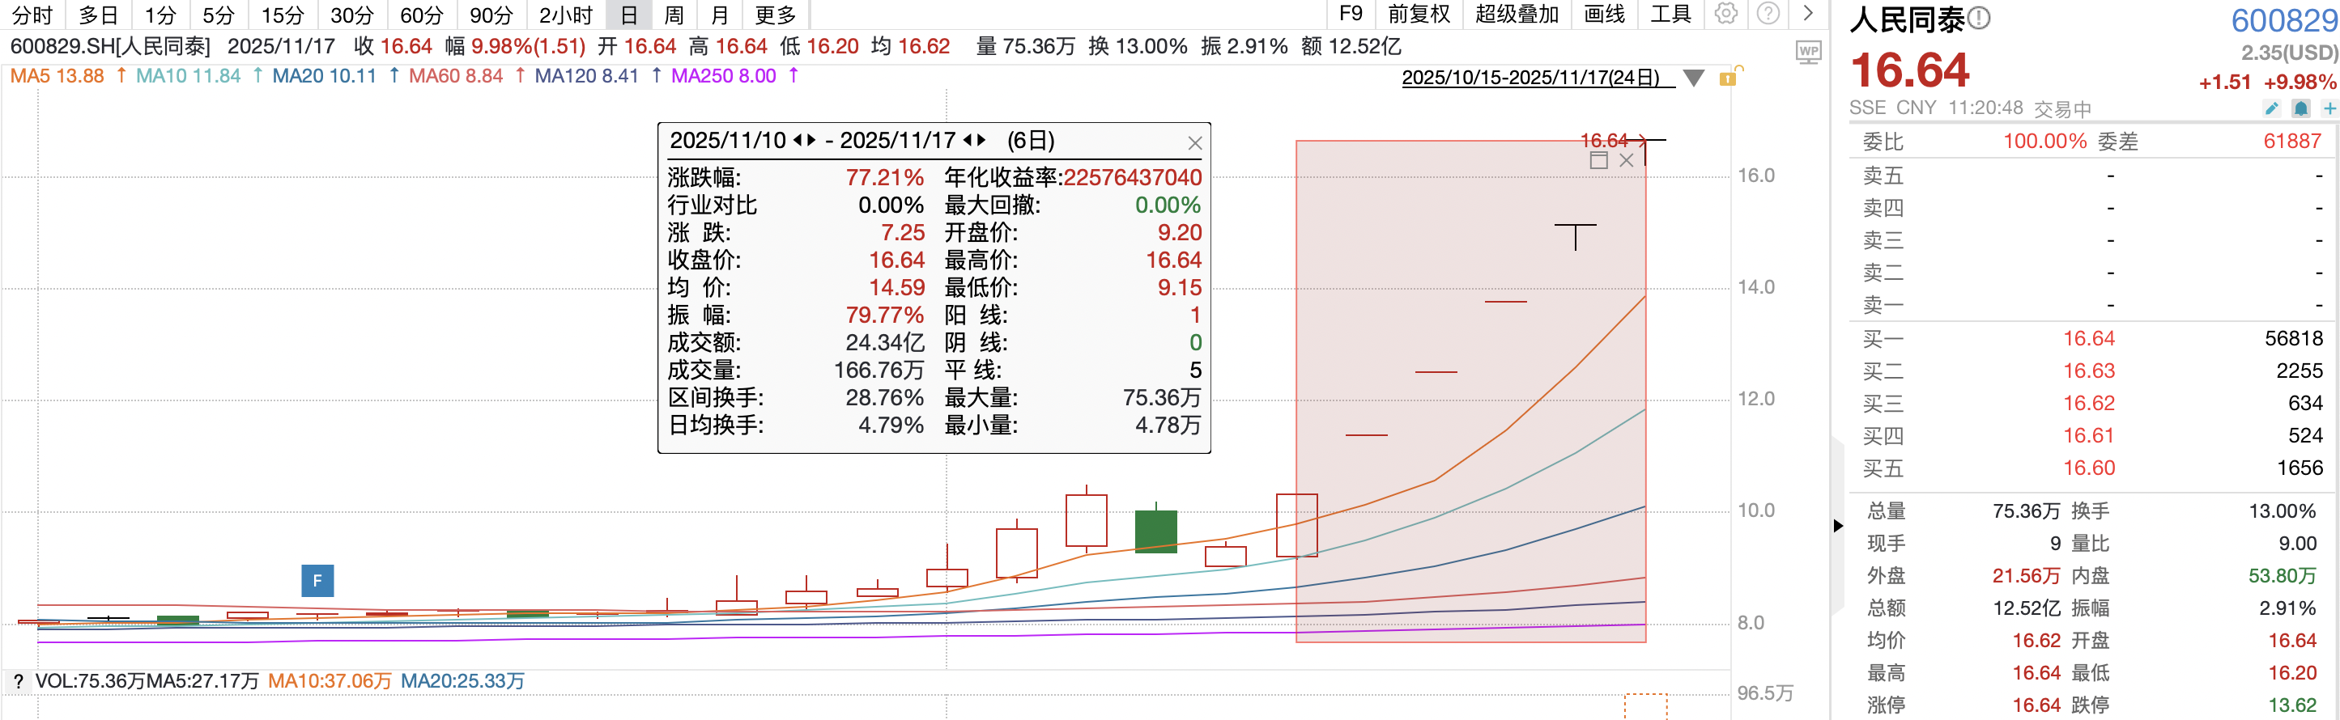Maximize the range selection box on chart
This screenshot has width=2340, height=720.
[1599, 161]
